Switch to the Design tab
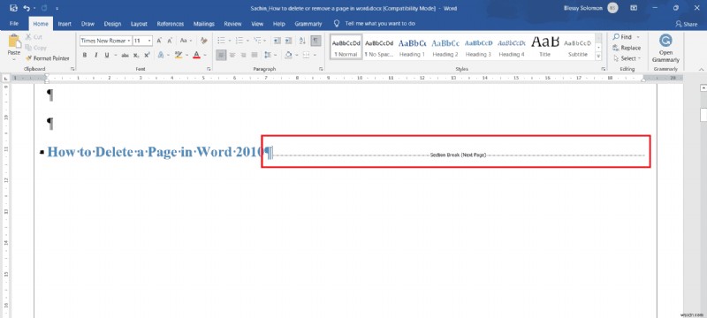The width and height of the screenshot is (707, 318). point(112,24)
